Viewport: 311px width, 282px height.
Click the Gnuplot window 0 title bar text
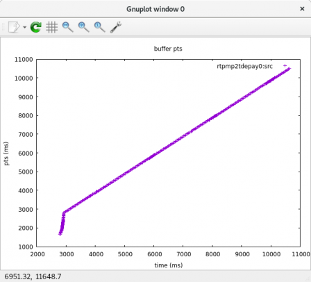pos(155,9)
